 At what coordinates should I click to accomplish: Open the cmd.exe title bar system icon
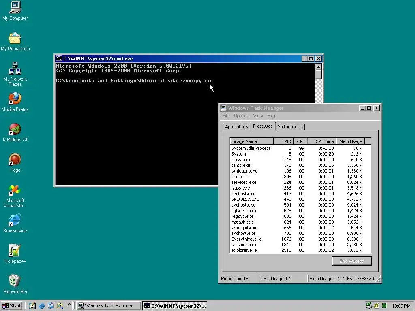tap(59, 58)
